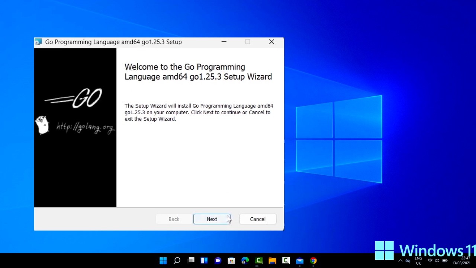Close the Go Setup window
The height and width of the screenshot is (268, 476).
point(271,42)
